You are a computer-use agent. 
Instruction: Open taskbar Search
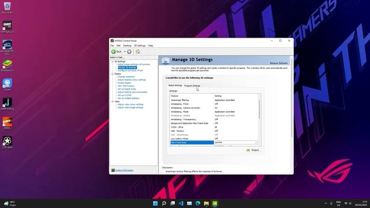pyautogui.click(x=164, y=203)
